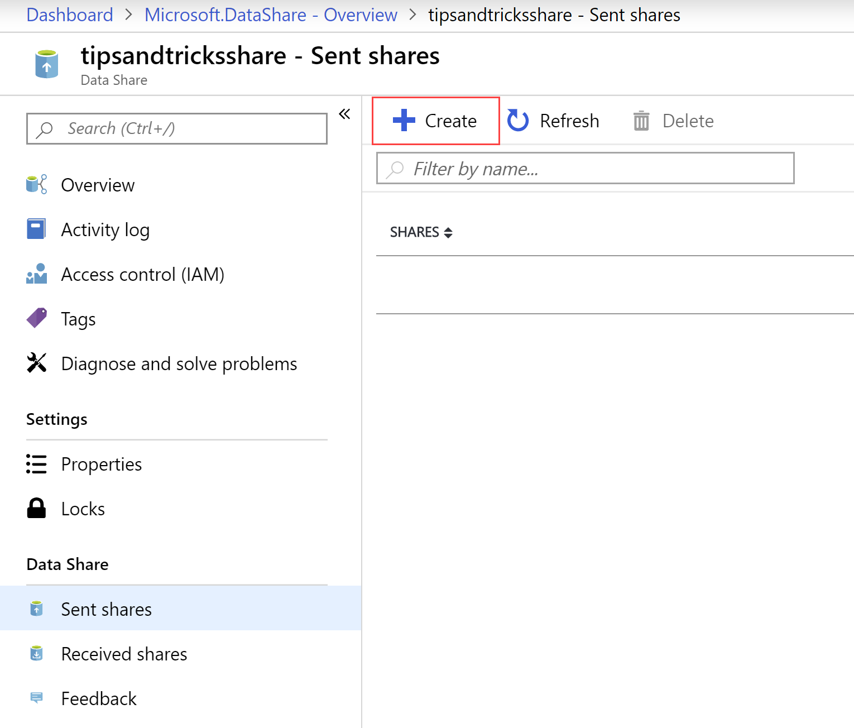Click the Feedback speech bubble icon
The width and height of the screenshot is (854, 728).
[37, 698]
